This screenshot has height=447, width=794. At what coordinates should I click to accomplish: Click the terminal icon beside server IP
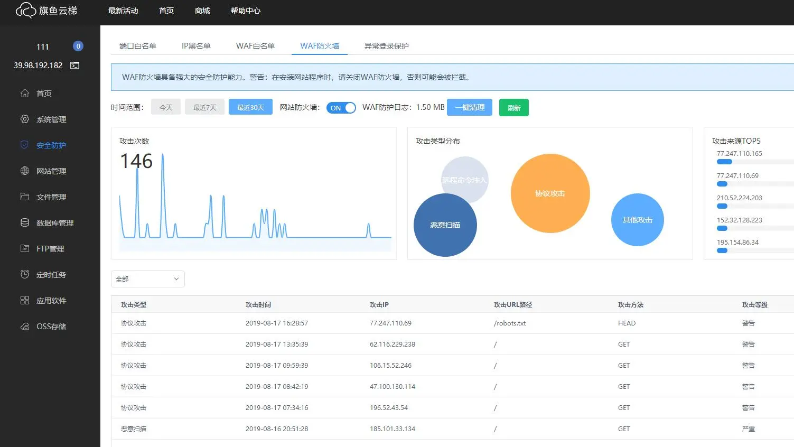tap(75, 66)
